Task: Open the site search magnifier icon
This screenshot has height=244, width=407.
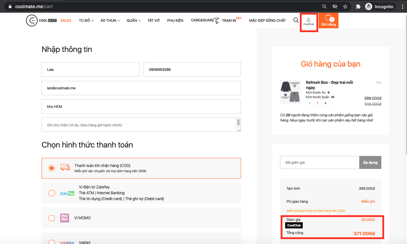Action: (296, 20)
